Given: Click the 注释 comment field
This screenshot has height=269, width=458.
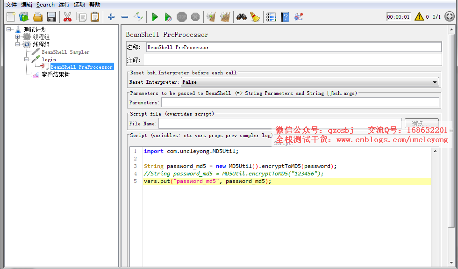Looking at the screenshot, I should pos(293,60).
